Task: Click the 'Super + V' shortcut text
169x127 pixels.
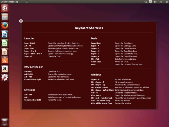Action: coord(95,56)
